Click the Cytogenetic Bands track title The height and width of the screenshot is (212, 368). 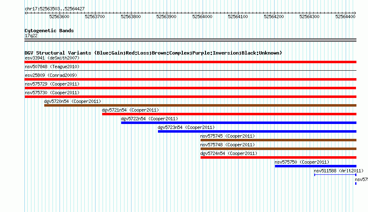coord(49,31)
